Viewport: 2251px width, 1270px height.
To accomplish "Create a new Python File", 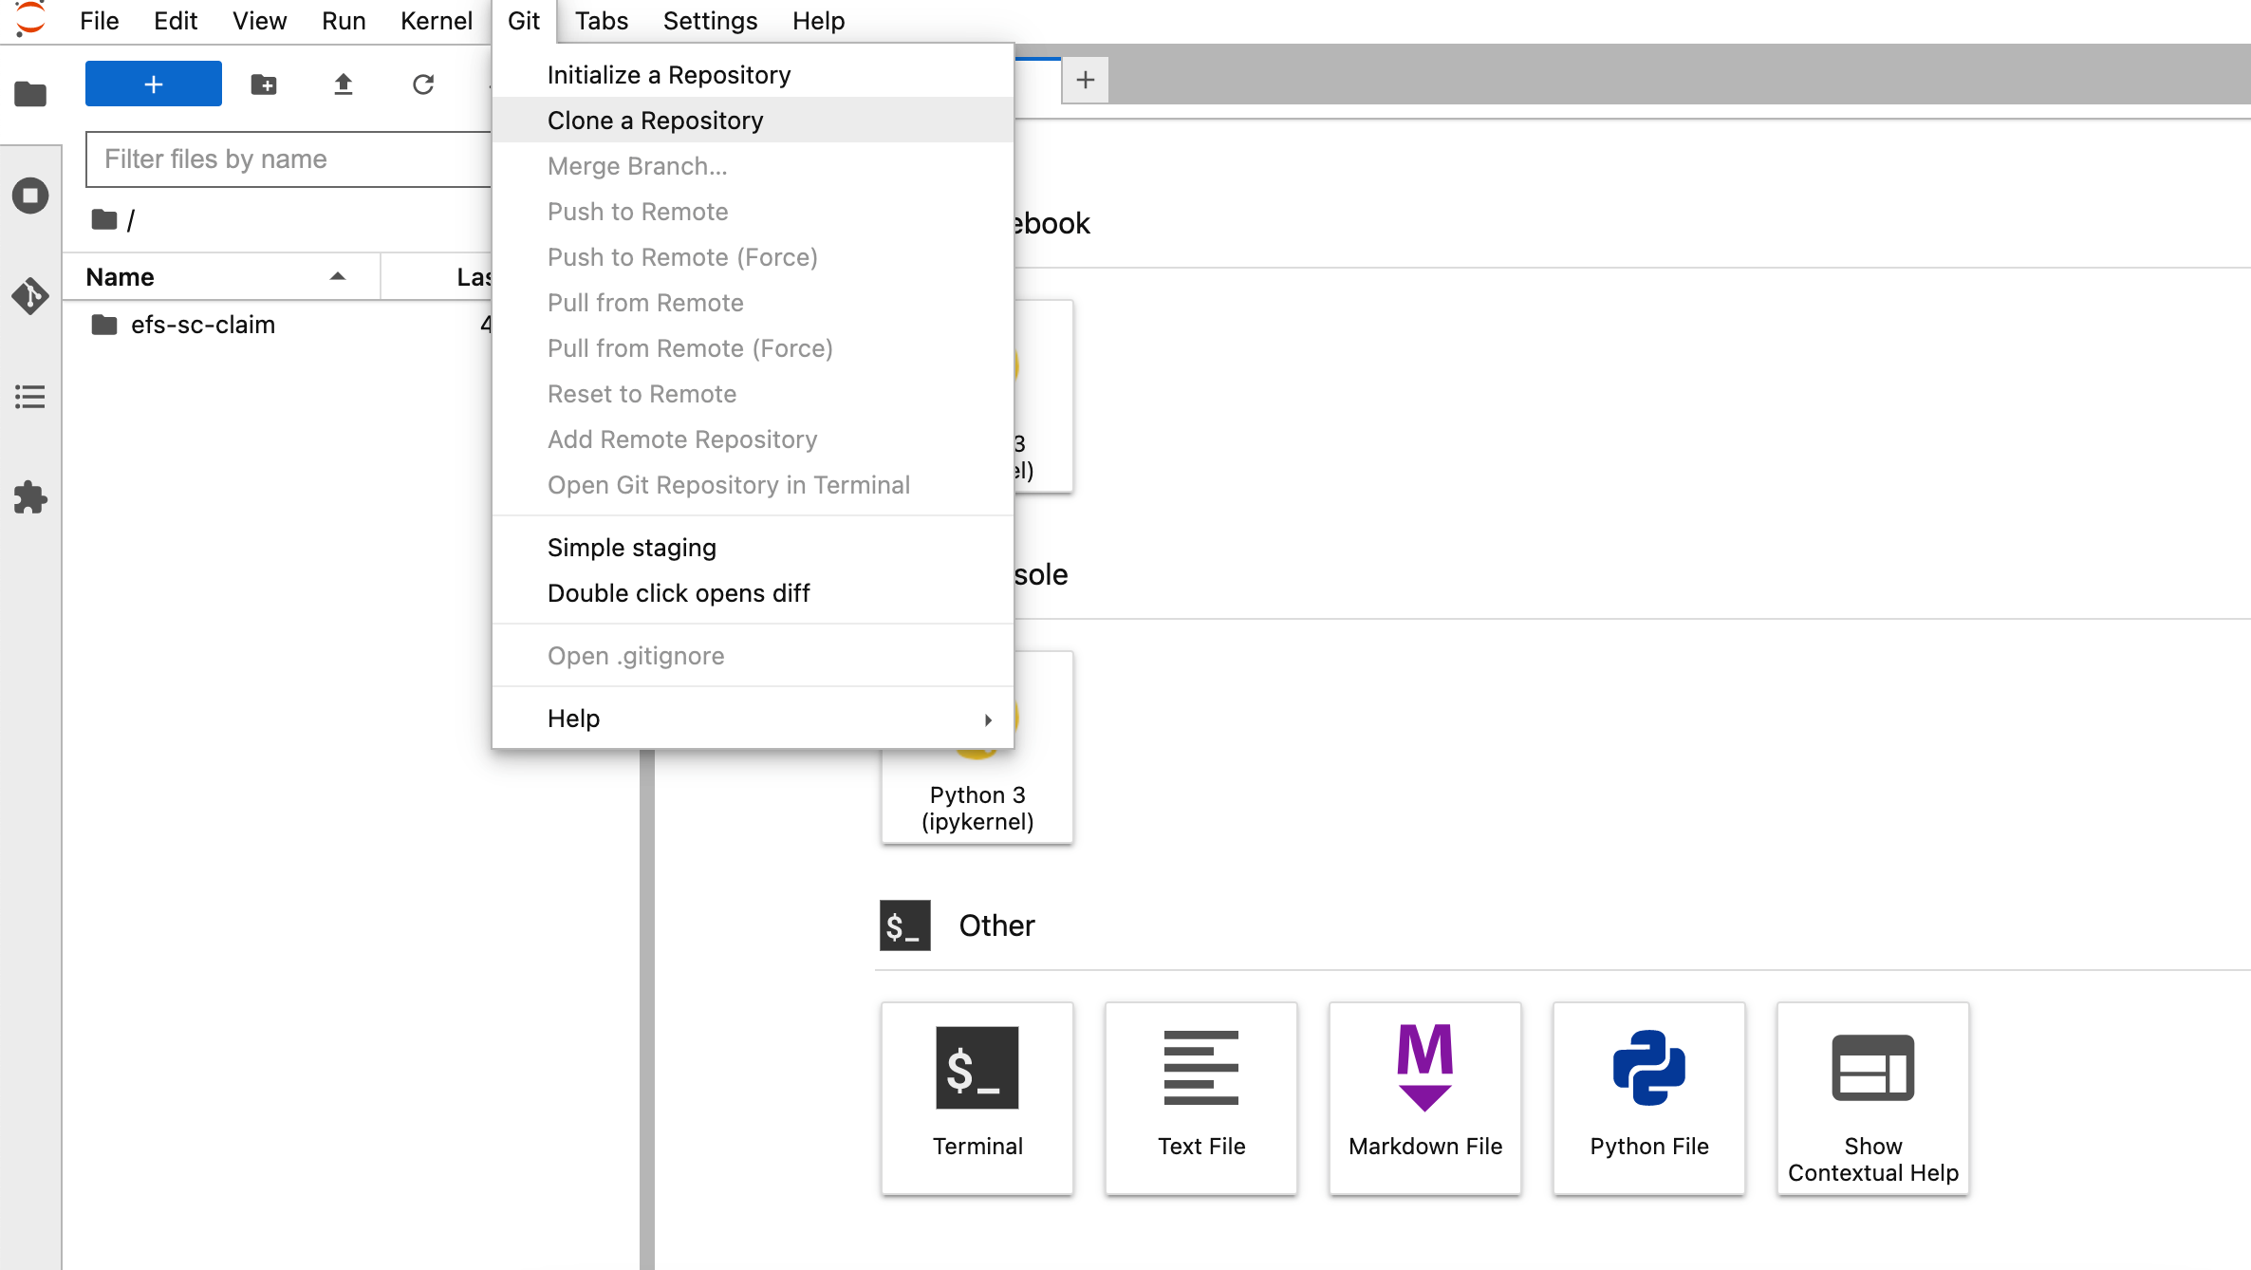I will [1649, 1097].
